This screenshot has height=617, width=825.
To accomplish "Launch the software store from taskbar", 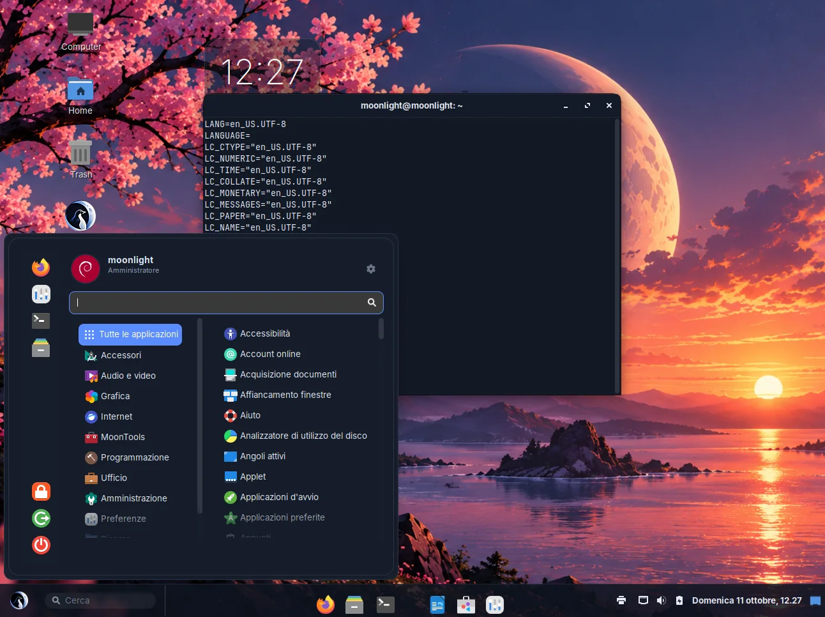I will (466, 604).
